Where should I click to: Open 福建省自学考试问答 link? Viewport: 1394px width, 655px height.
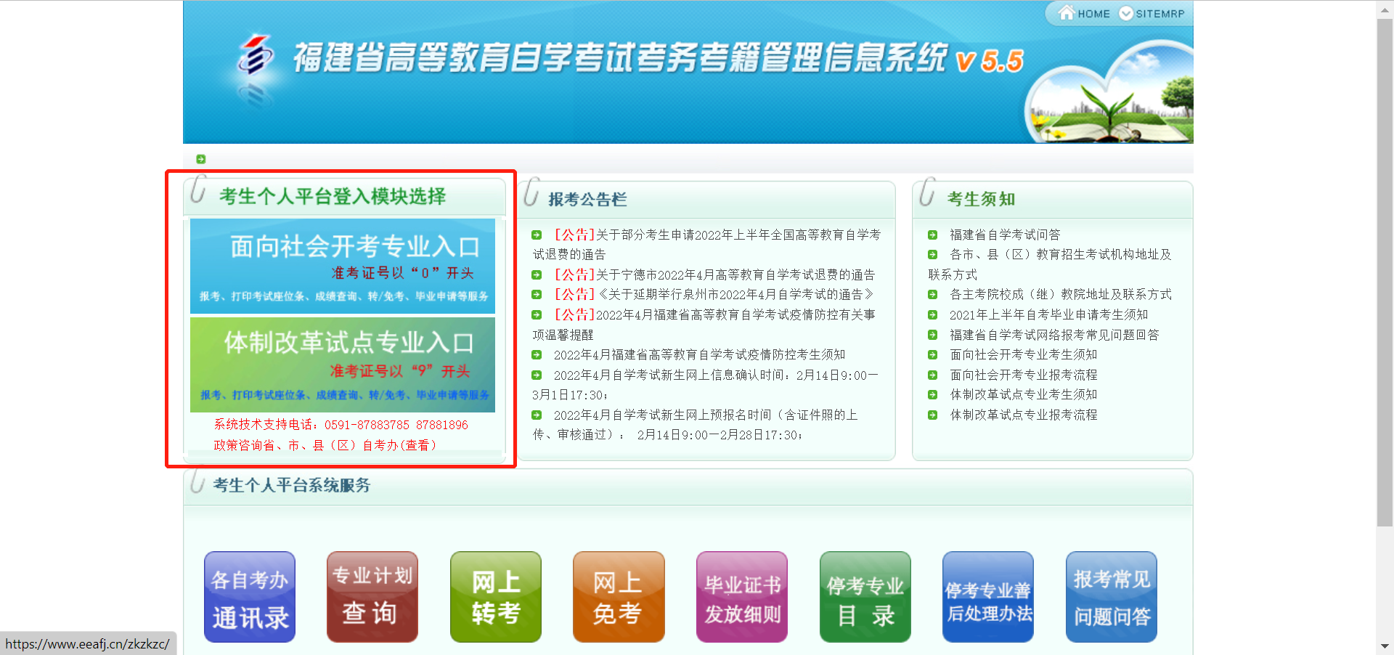1005,235
